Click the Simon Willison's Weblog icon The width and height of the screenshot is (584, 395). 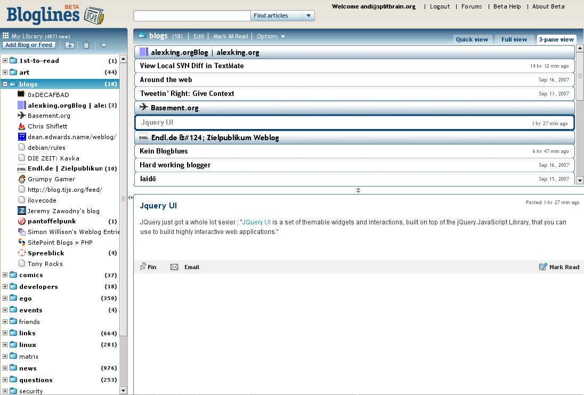point(22,232)
